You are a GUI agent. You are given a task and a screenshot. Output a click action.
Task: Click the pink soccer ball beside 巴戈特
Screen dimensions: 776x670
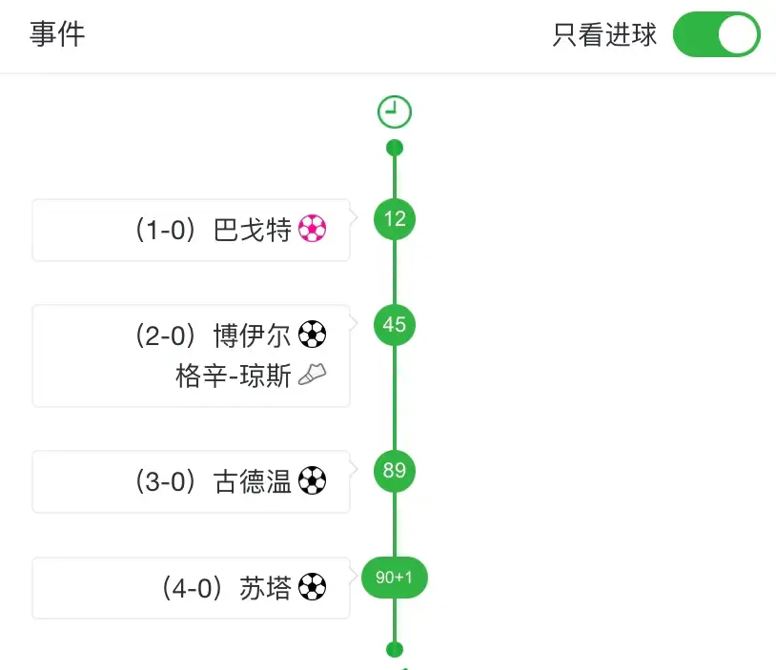(312, 229)
